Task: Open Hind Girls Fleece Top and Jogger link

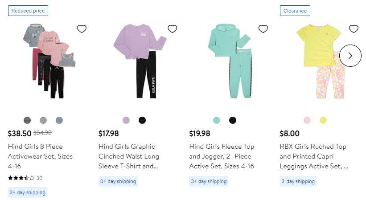Action: click(x=222, y=156)
